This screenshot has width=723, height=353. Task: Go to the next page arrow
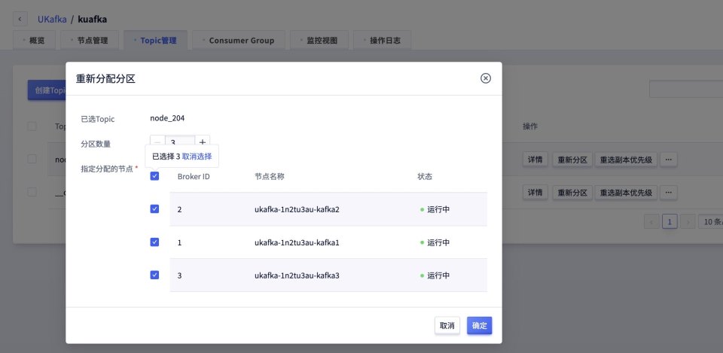click(x=688, y=221)
